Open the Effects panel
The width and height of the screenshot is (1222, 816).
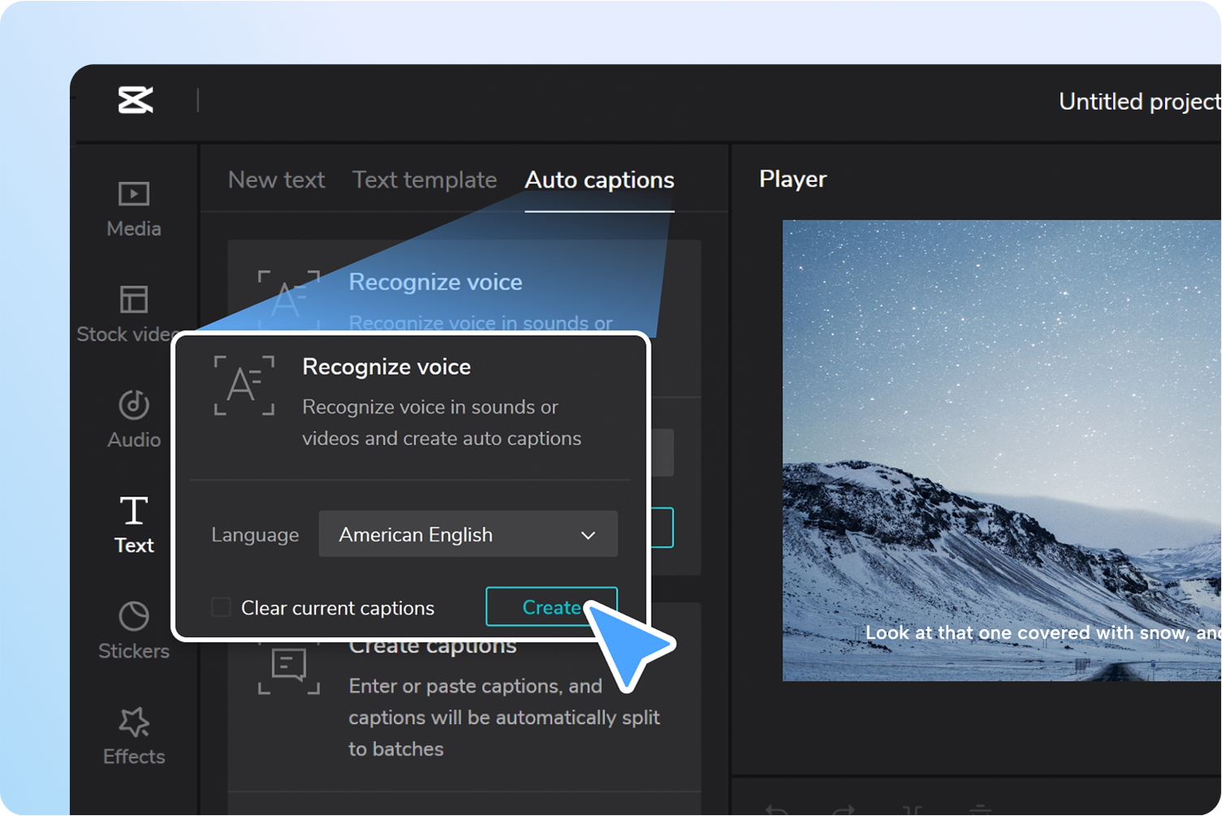tap(134, 736)
